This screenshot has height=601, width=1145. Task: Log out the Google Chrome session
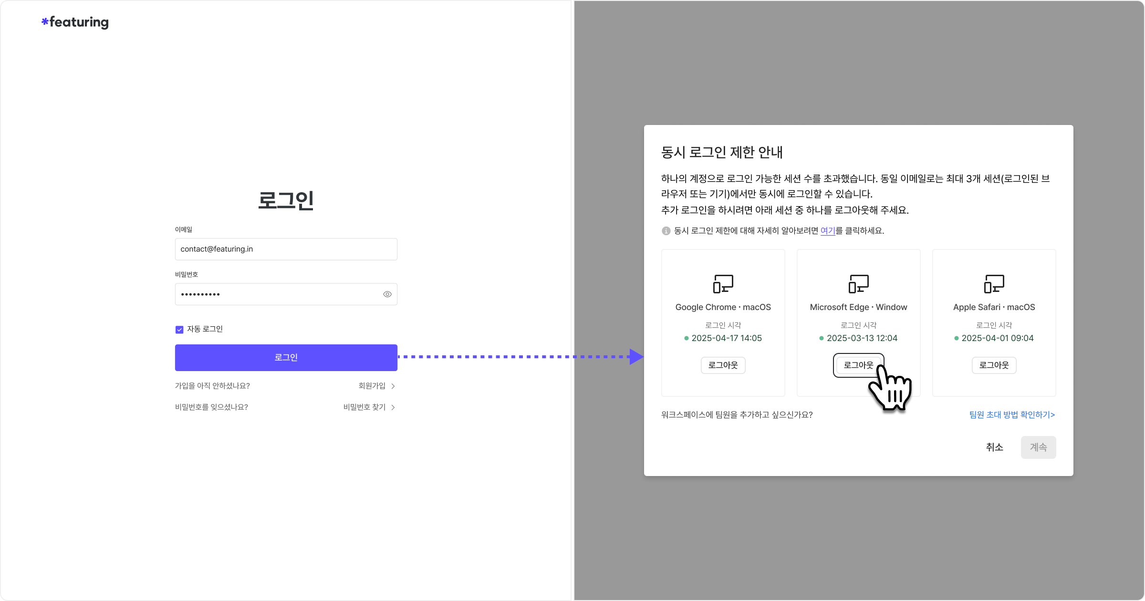[723, 365]
